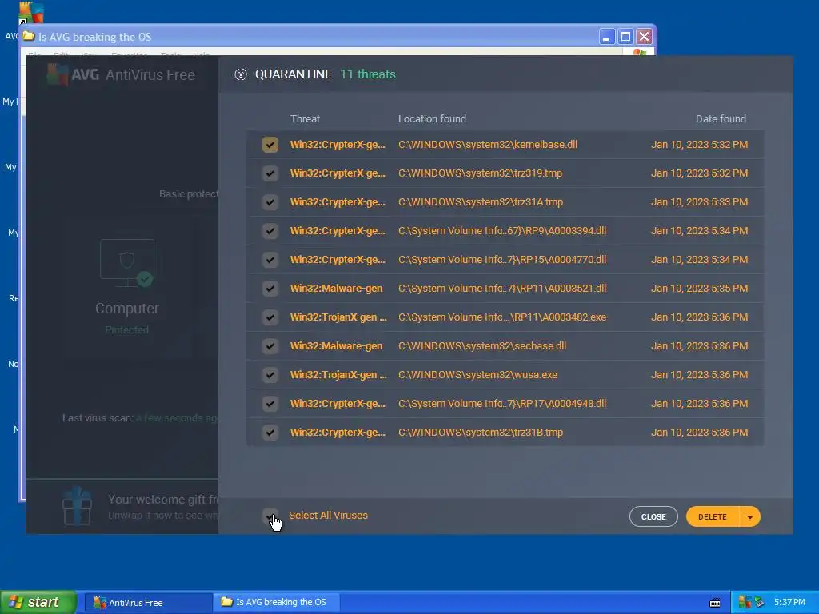Minimize the Is AVG breaking the OS window
This screenshot has width=819, height=614.
pyautogui.click(x=606, y=37)
